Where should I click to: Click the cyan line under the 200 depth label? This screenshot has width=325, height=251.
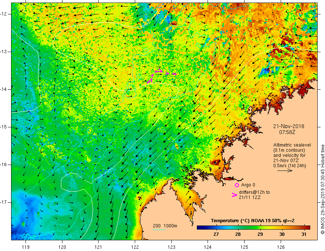click(159, 230)
